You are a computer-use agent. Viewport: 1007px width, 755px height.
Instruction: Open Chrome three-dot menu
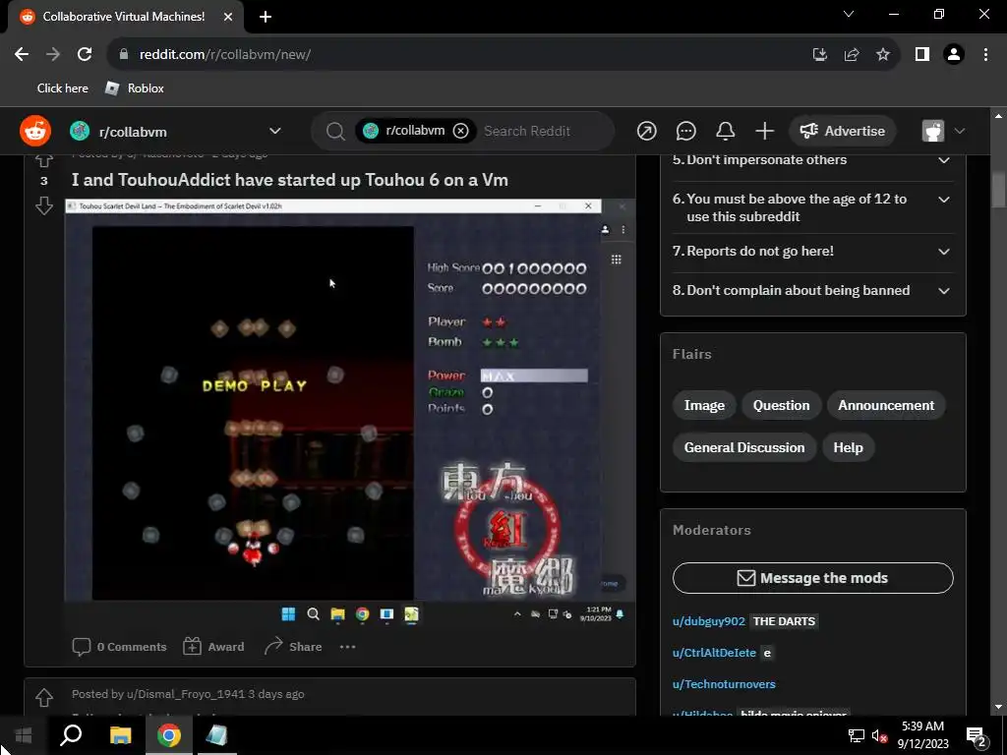[x=985, y=54]
